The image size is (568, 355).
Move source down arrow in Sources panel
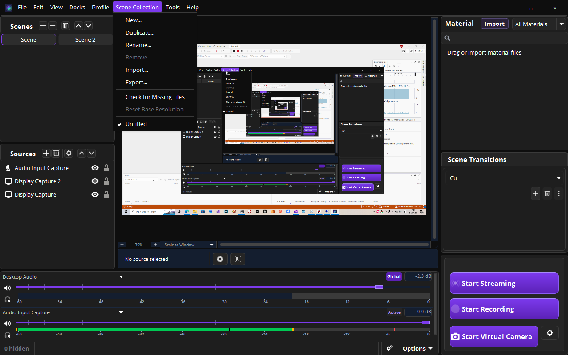point(91,153)
